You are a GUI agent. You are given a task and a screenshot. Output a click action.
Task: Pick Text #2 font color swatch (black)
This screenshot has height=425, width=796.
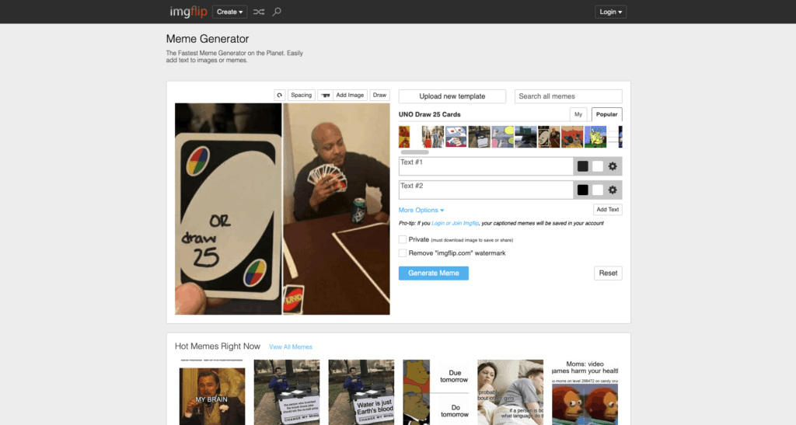[x=583, y=190]
